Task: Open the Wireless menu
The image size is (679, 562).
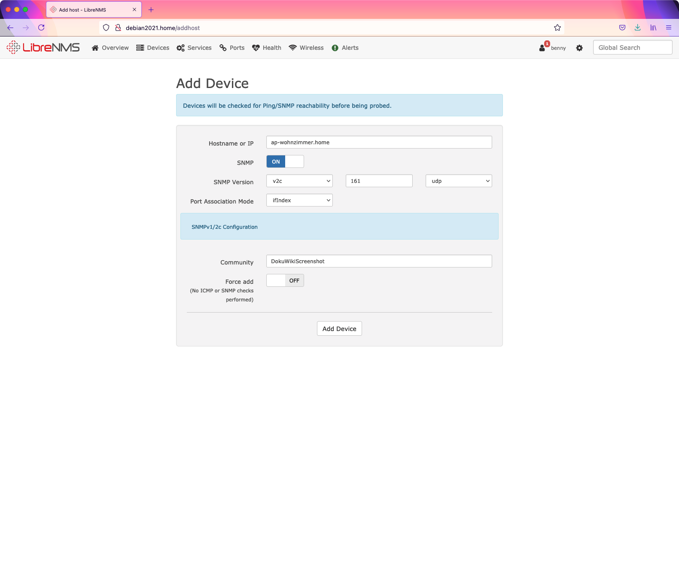Action: (x=306, y=48)
